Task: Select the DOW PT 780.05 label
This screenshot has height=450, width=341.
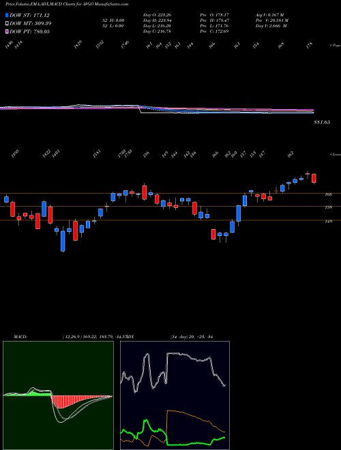Action: pos(29,31)
